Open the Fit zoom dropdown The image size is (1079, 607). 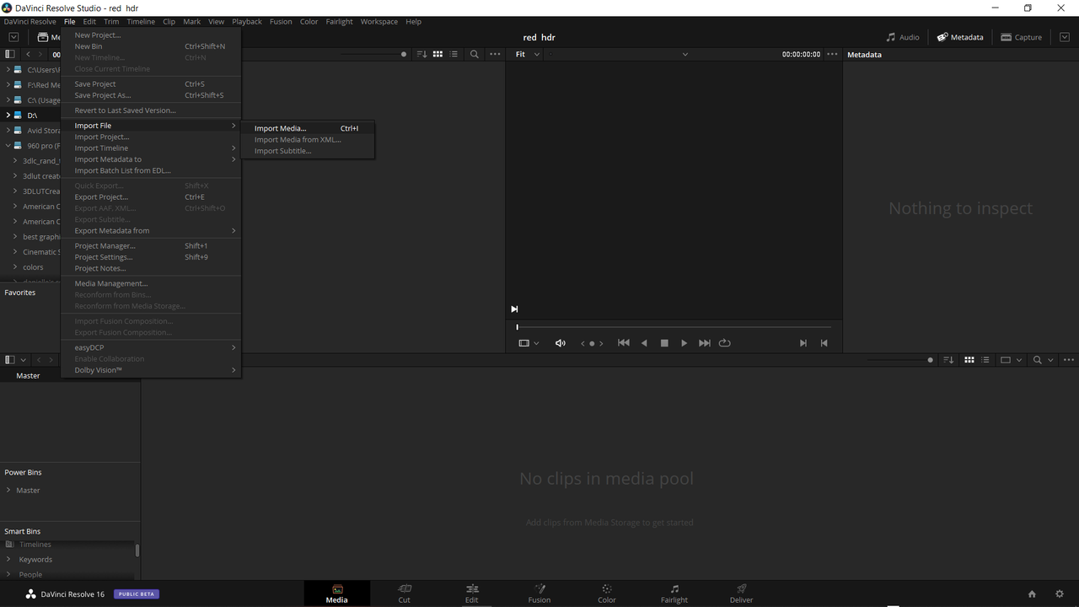coord(528,54)
